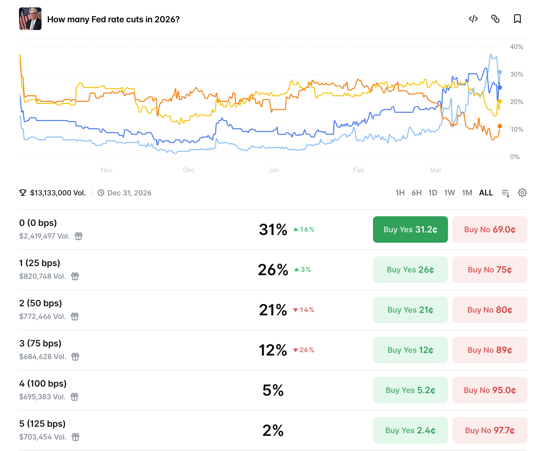Switch chart to the 1H timeframe

pos(400,193)
